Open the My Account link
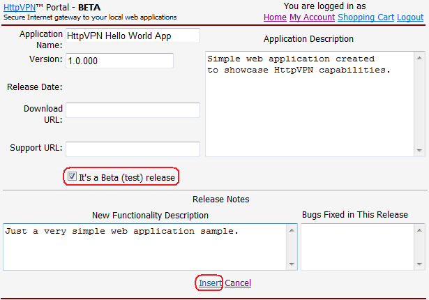The height and width of the screenshot is (300, 429). pyautogui.click(x=313, y=17)
